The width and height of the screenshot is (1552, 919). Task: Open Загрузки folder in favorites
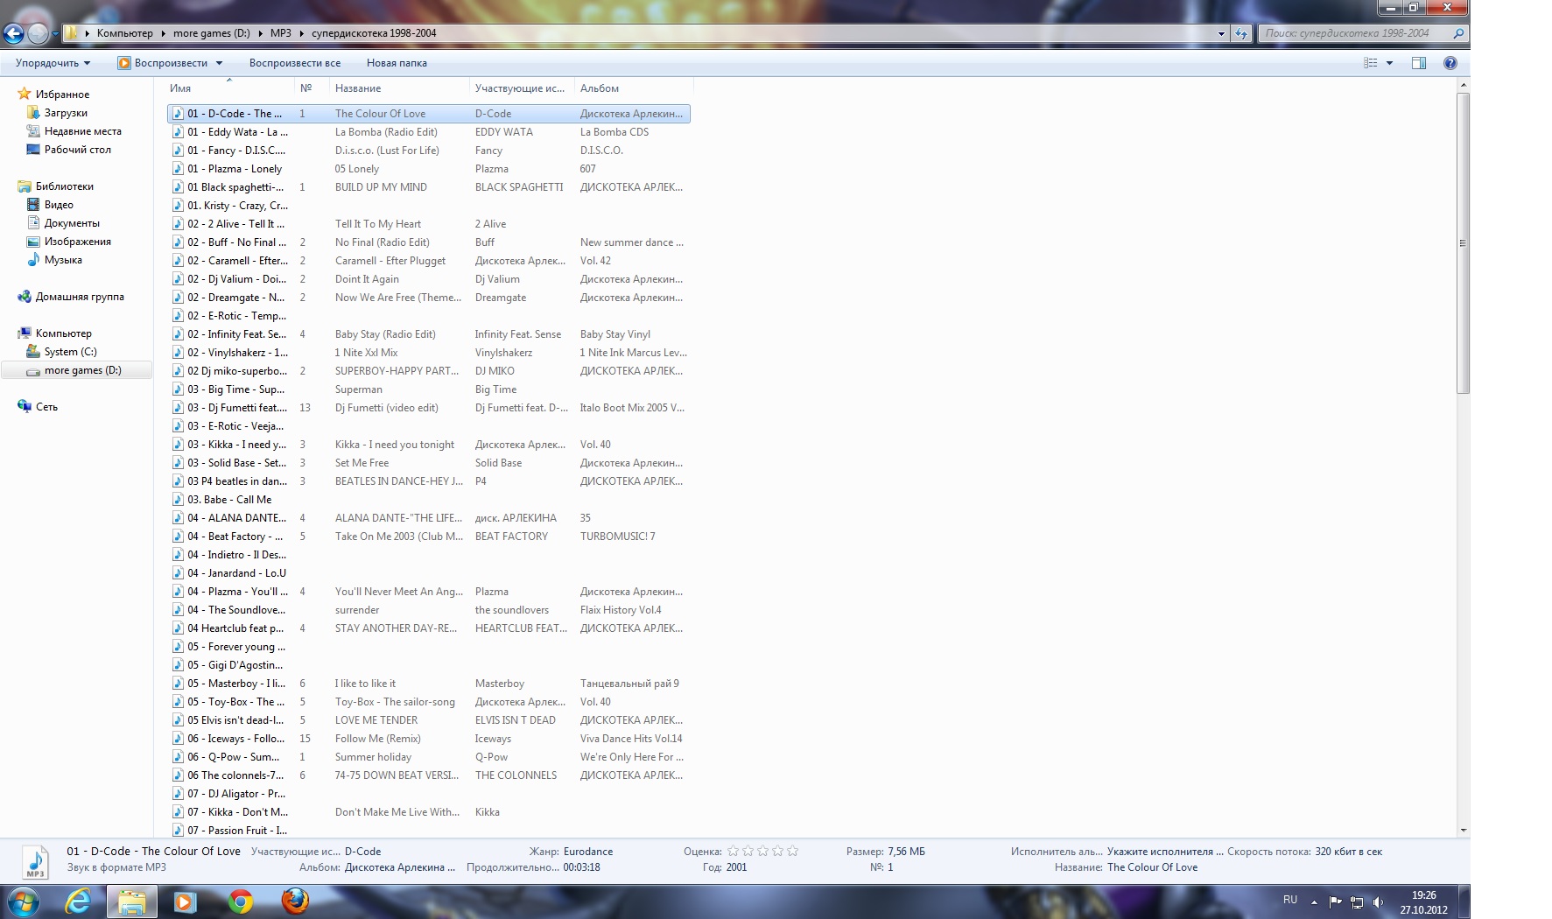point(66,113)
